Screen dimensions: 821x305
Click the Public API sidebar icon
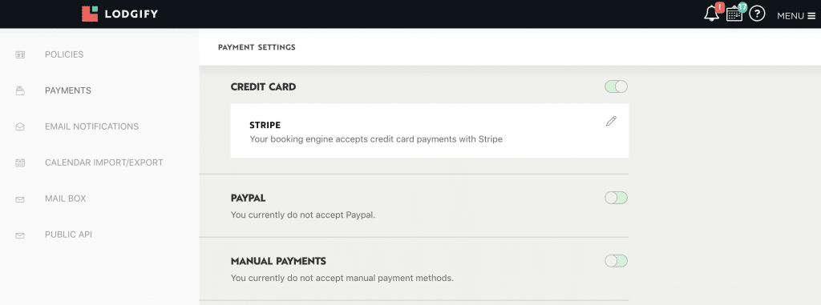(x=20, y=235)
